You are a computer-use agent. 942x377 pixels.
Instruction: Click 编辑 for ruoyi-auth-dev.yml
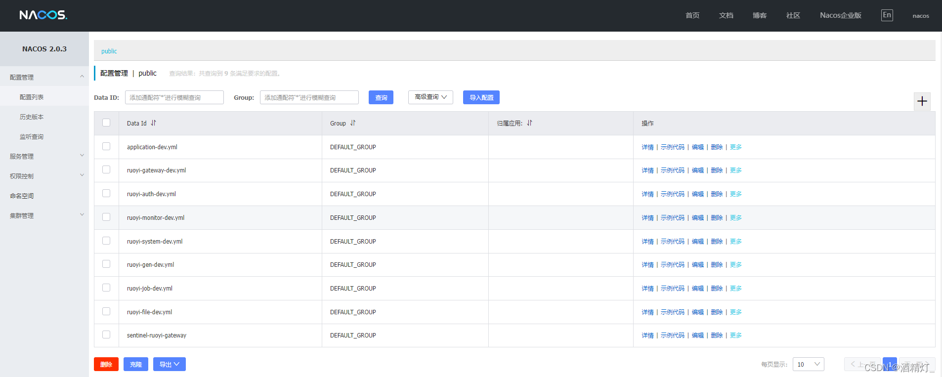(x=698, y=194)
